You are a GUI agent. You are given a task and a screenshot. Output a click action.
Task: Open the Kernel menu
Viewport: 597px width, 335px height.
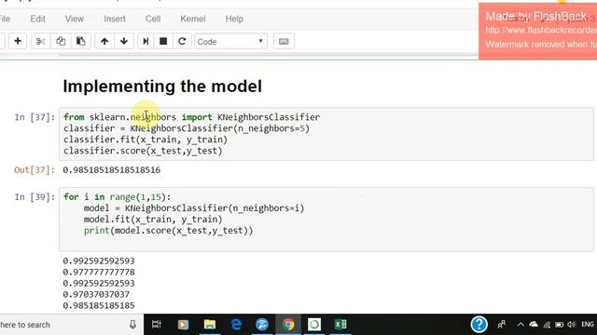click(193, 19)
